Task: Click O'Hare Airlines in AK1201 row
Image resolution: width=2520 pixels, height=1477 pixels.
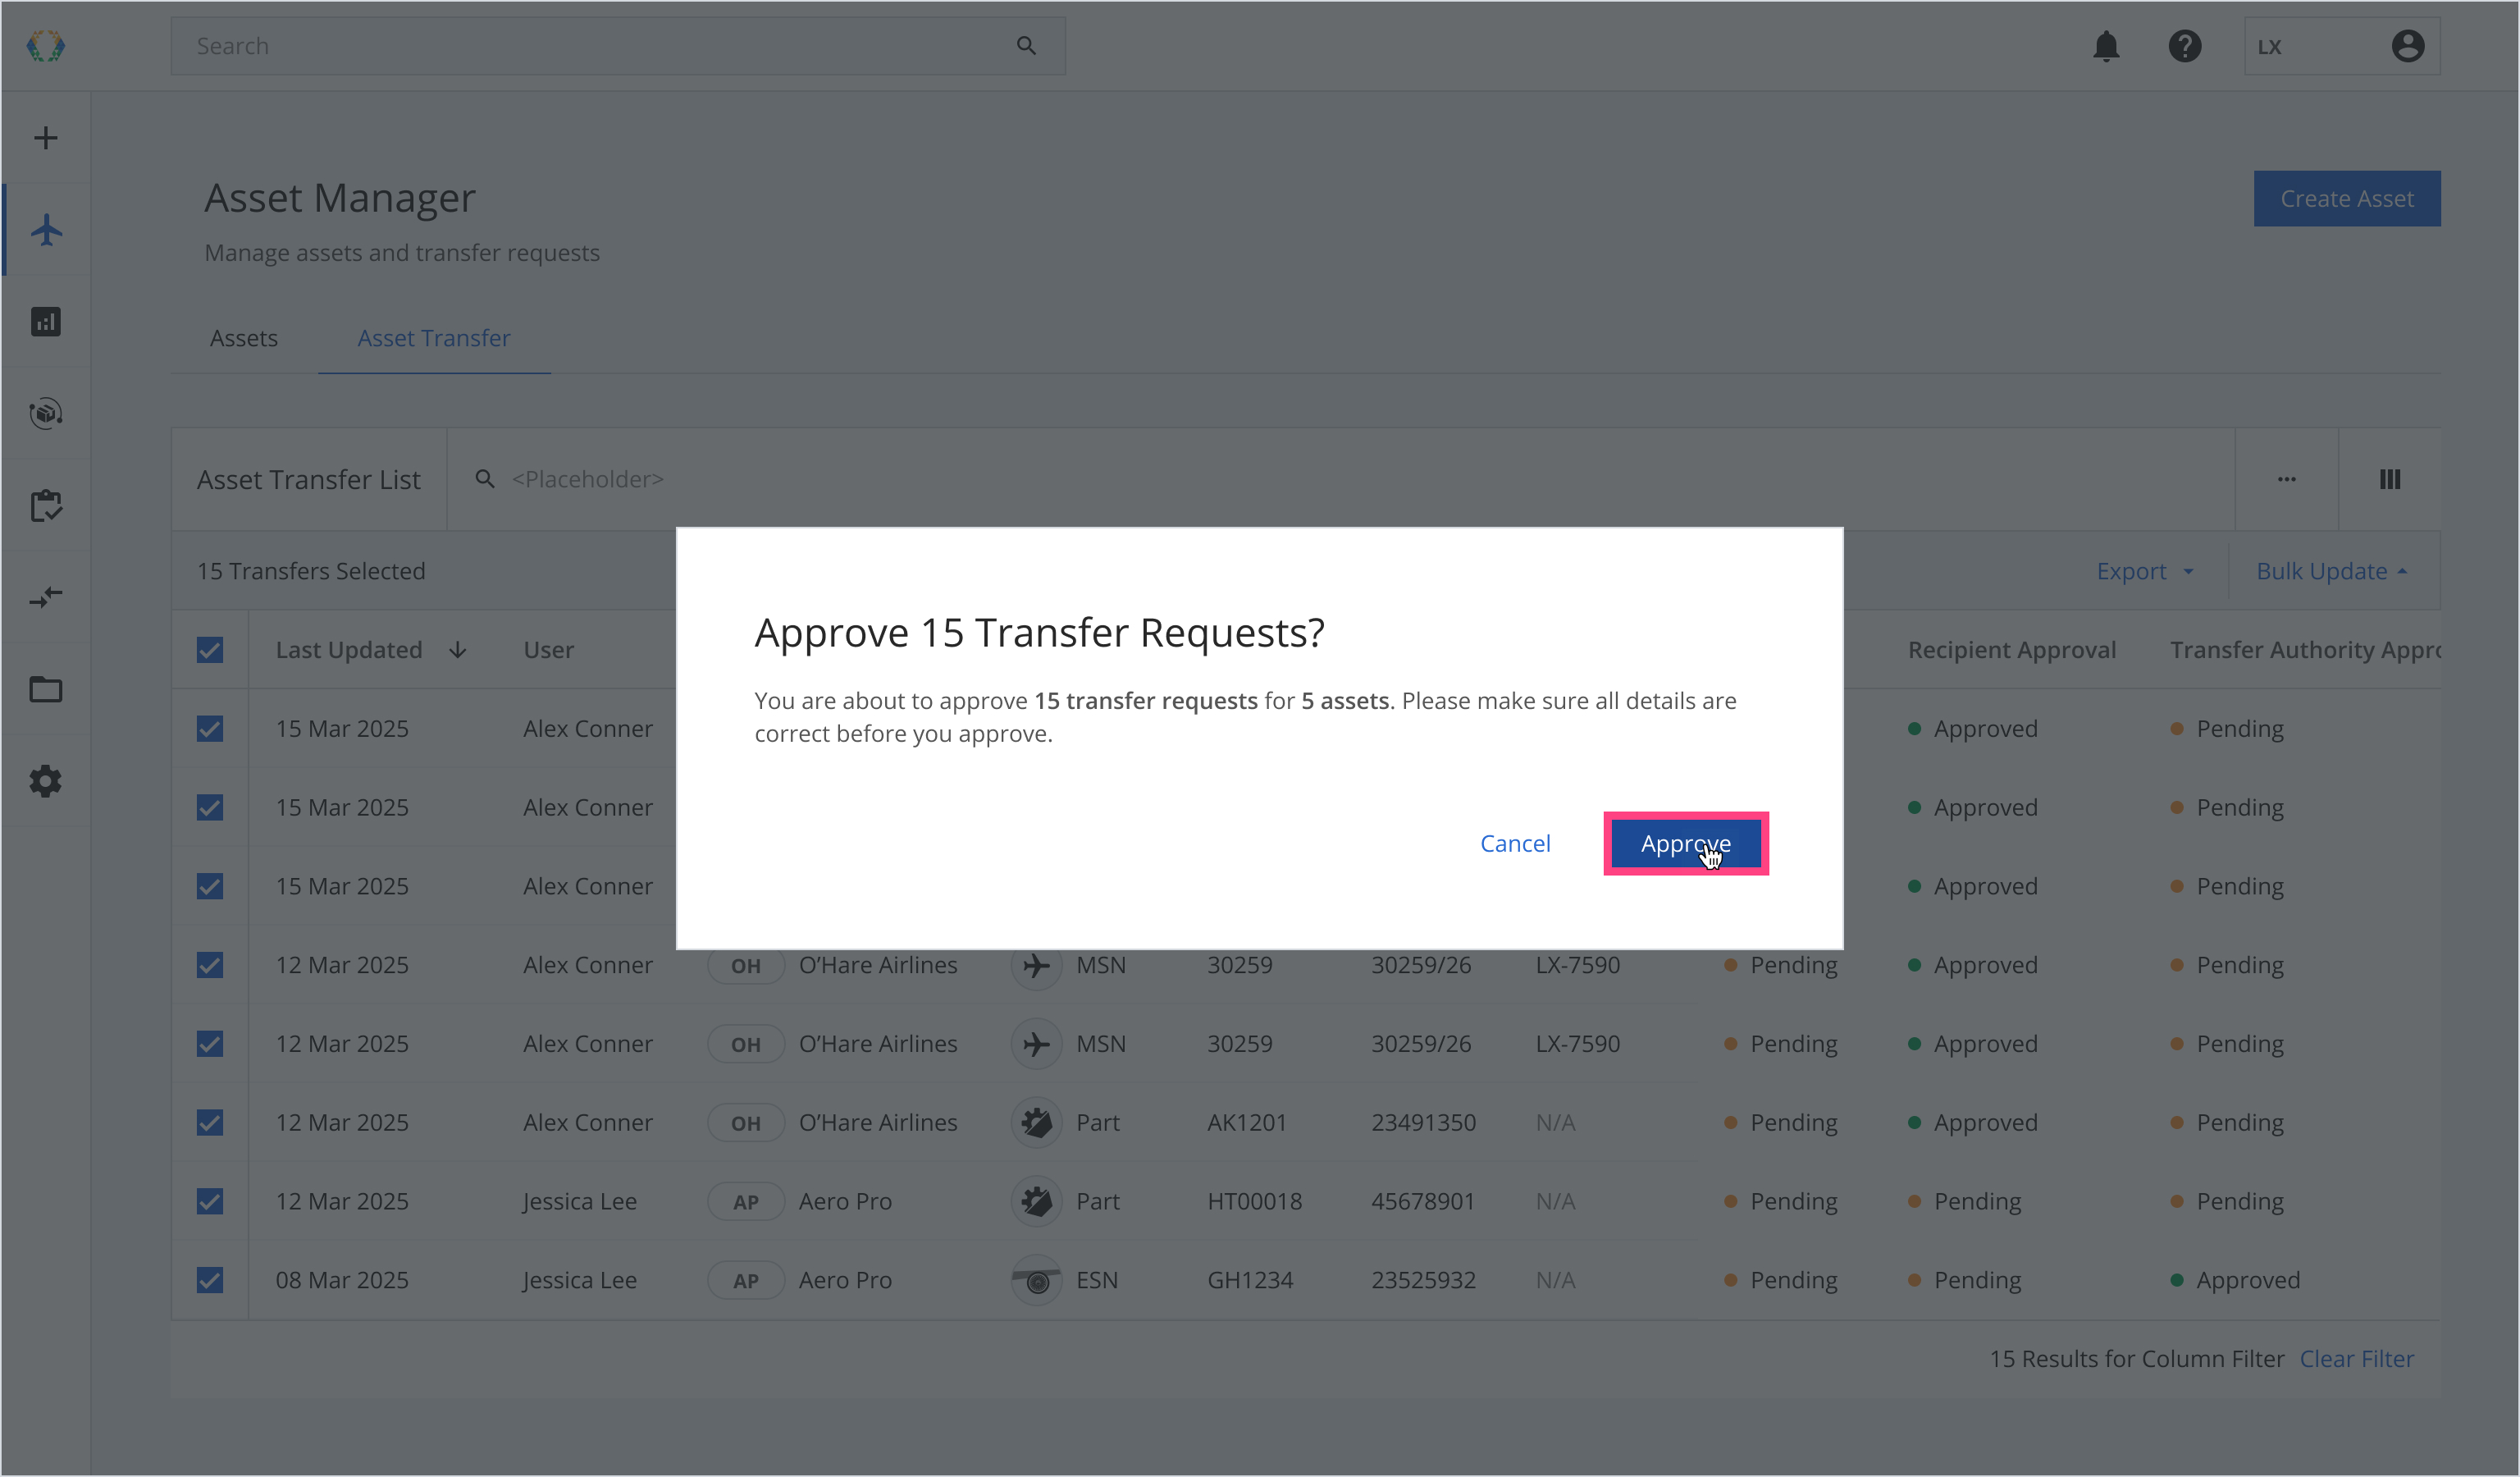Action: tap(878, 1123)
